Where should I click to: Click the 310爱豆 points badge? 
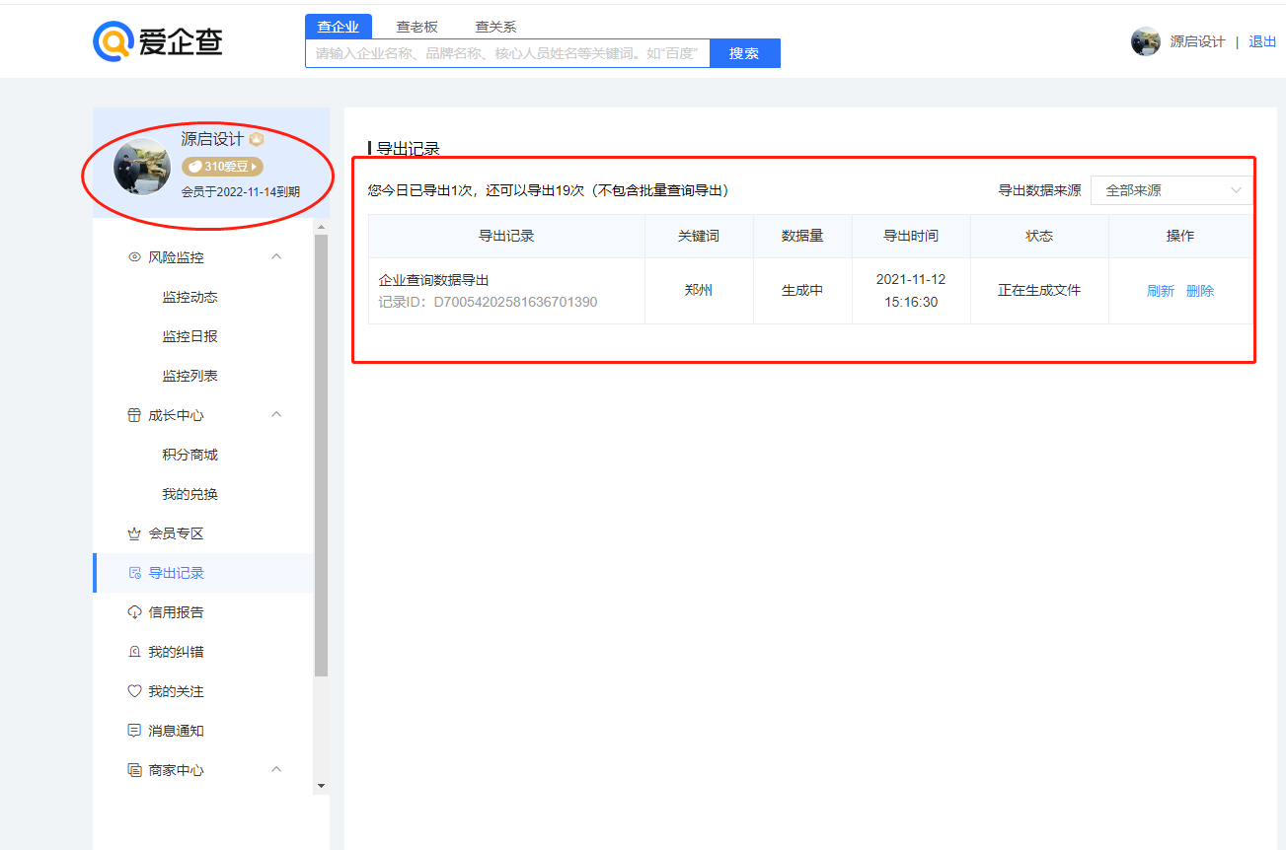tap(222, 167)
